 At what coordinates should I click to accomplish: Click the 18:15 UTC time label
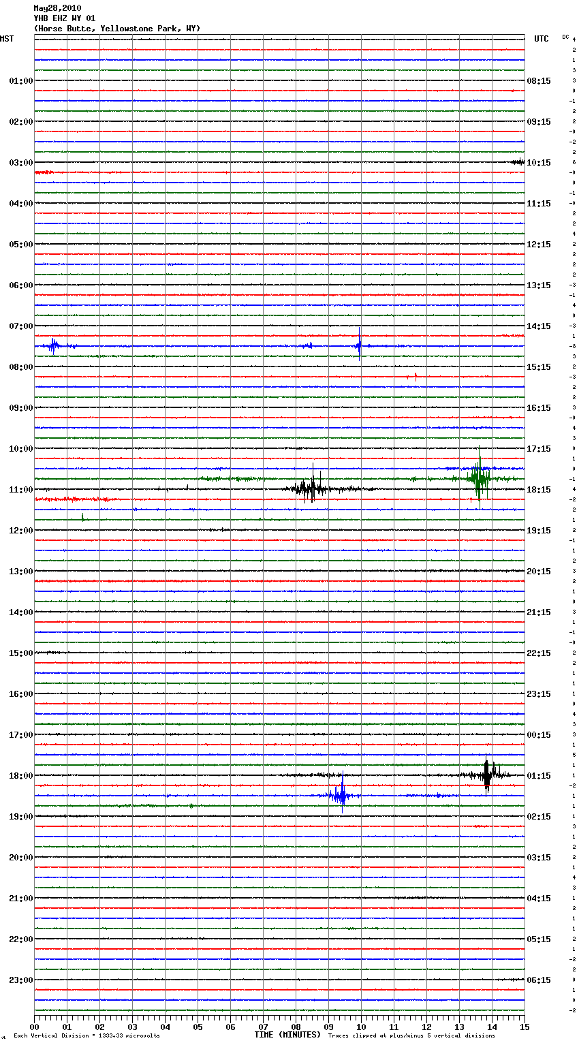539,490
